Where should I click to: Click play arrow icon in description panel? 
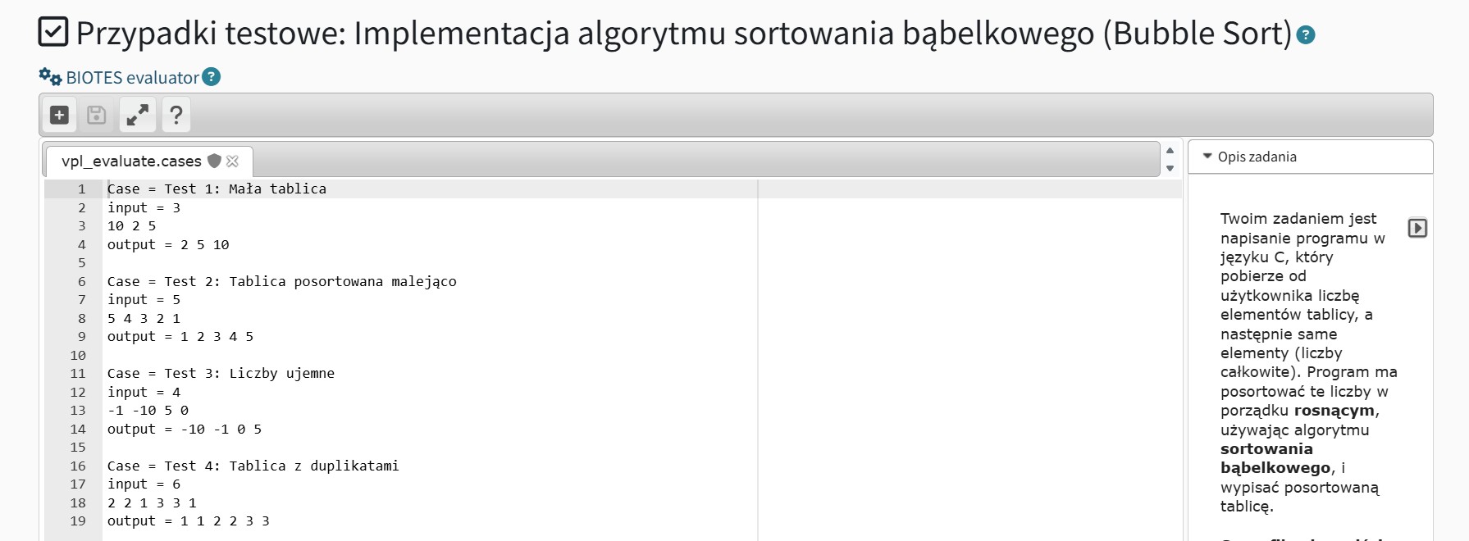point(1417,228)
